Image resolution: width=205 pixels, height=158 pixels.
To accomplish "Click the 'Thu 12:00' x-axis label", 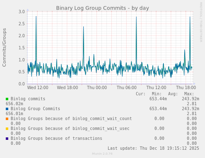I will pos(156,87).
